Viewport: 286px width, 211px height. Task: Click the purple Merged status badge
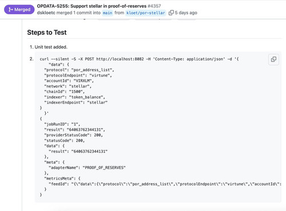[x=19, y=10]
